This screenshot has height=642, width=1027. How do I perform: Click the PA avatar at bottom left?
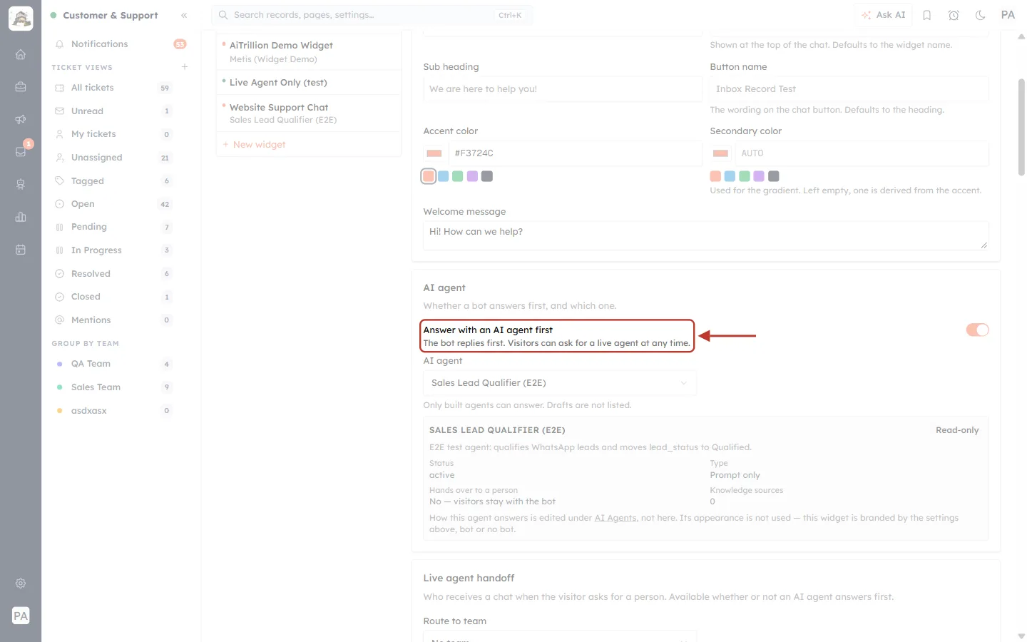click(x=21, y=616)
